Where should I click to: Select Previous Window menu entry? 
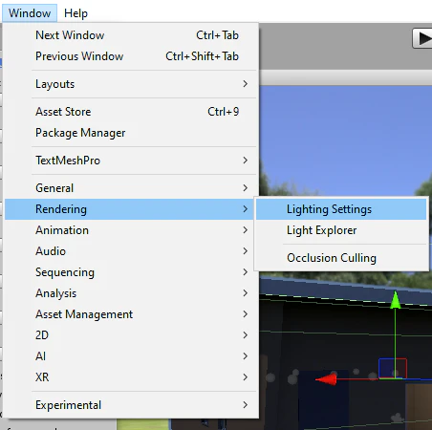[131, 56]
